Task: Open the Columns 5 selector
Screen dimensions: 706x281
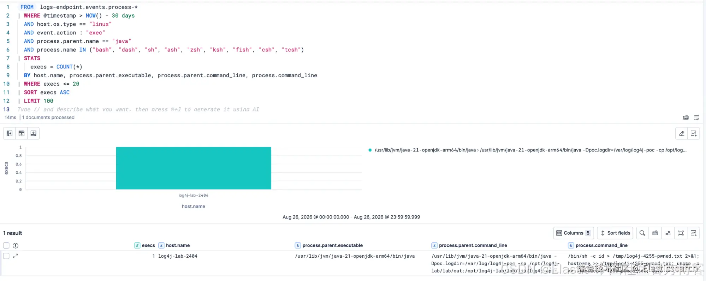Action: [574, 233]
